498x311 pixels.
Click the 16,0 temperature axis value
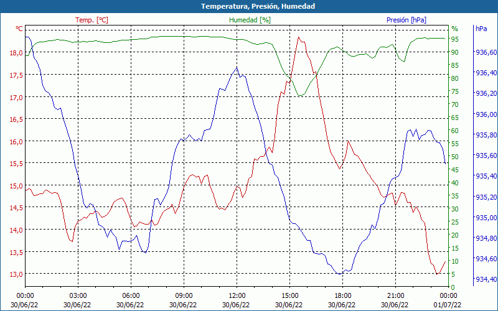(17, 142)
